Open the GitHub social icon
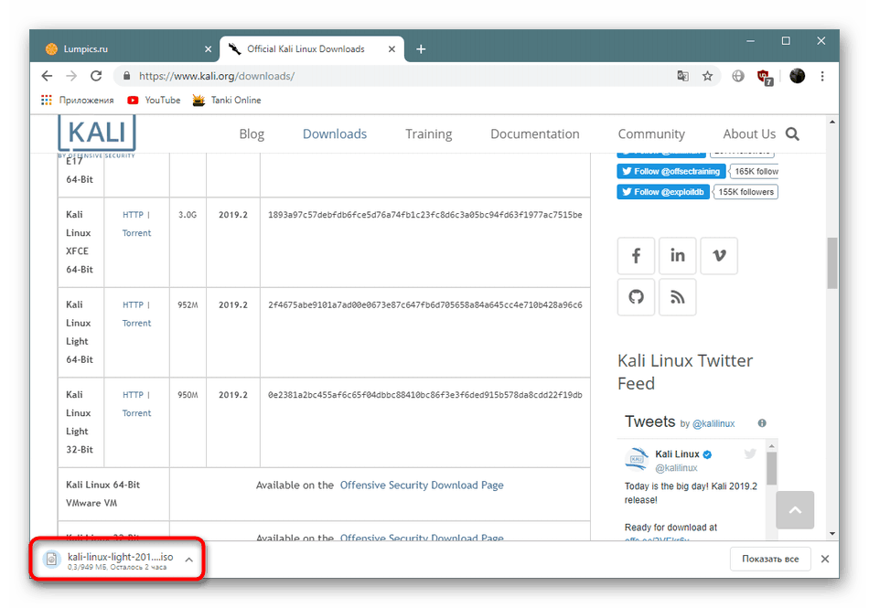The width and height of the screenshot is (869, 608). click(x=637, y=297)
